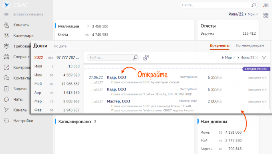Select Июн row with 4 559 620
Screen dimensions: 272x154
[57, 75]
